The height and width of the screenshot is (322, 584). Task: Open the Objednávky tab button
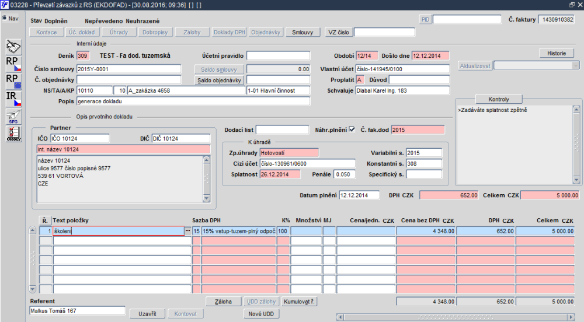pyautogui.click(x=266, y=32)
